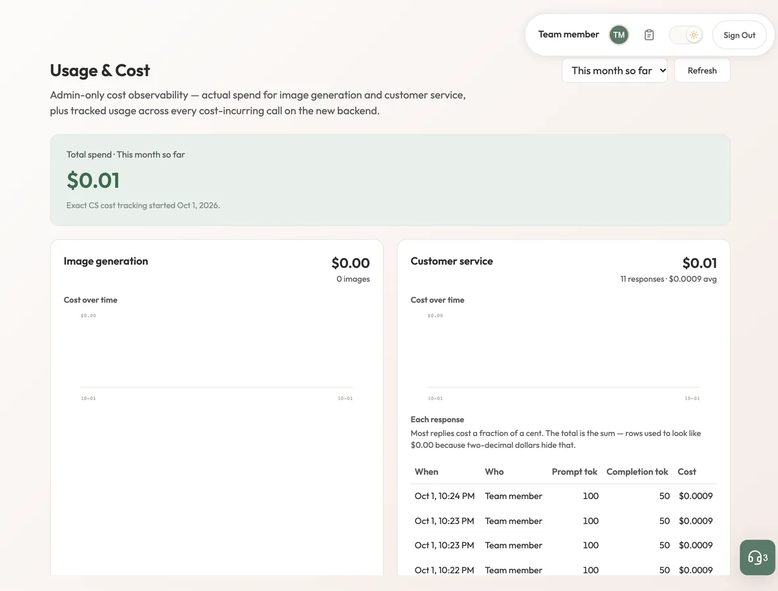778x591 pixels.
Task: Click the Customer service $0.01 total
Action: pyautogui.click(x=700, y=263)
